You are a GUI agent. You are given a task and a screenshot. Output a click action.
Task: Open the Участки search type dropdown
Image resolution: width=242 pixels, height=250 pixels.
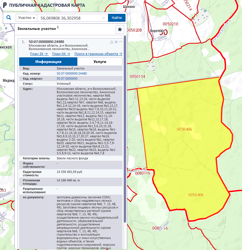click(x=27, y=18)
